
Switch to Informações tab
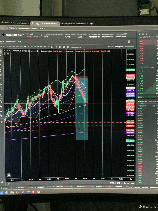point(11,42)
